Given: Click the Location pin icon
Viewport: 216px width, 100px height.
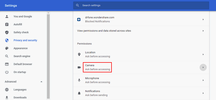Looking at the screenshot, I should pos(79,54).
